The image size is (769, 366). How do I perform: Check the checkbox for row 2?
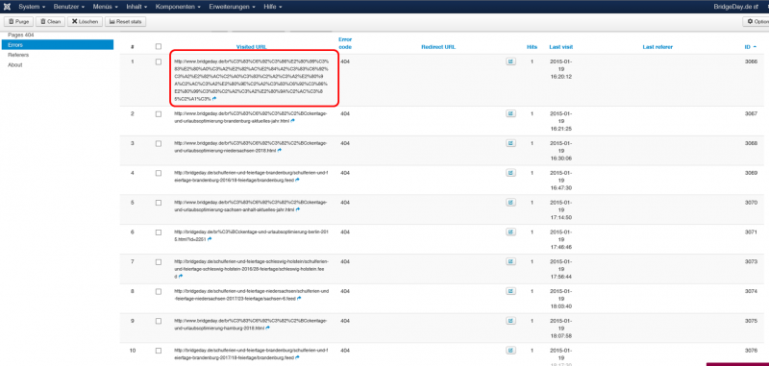point(158,113)
